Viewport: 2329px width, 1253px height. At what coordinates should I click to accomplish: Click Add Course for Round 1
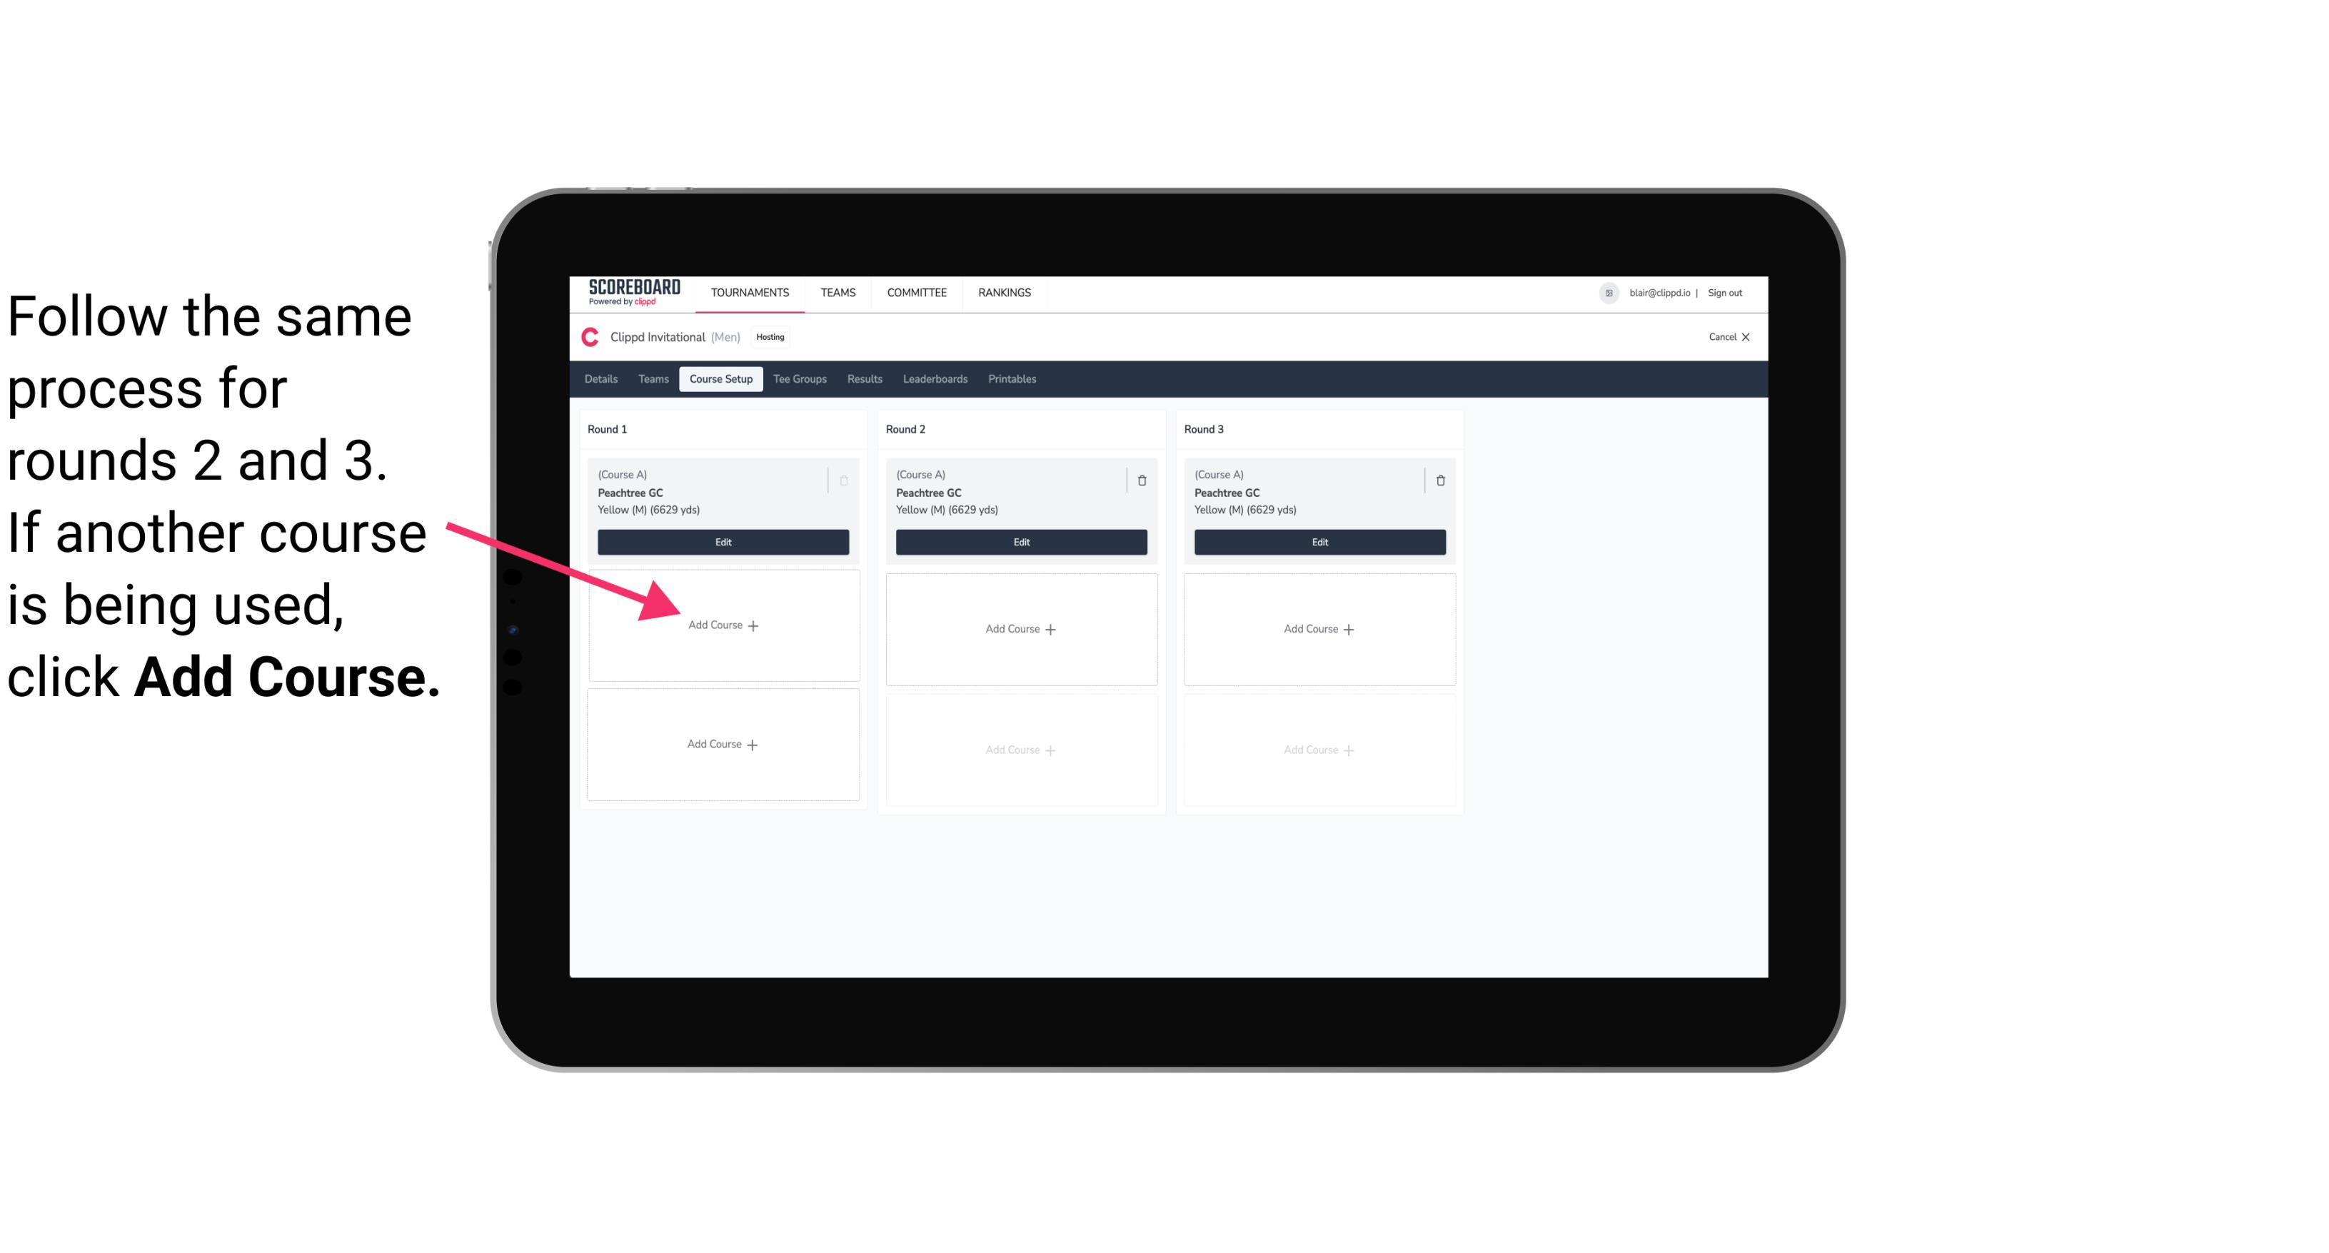722,625
